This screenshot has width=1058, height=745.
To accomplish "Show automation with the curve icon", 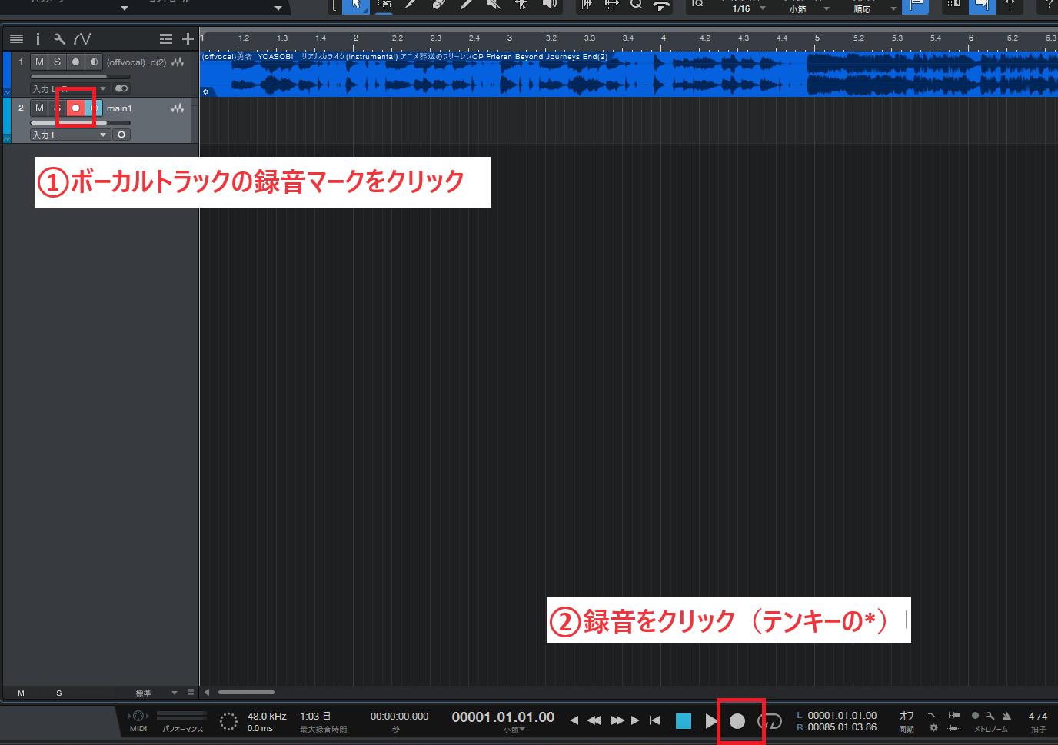I will tap(81, 38).
